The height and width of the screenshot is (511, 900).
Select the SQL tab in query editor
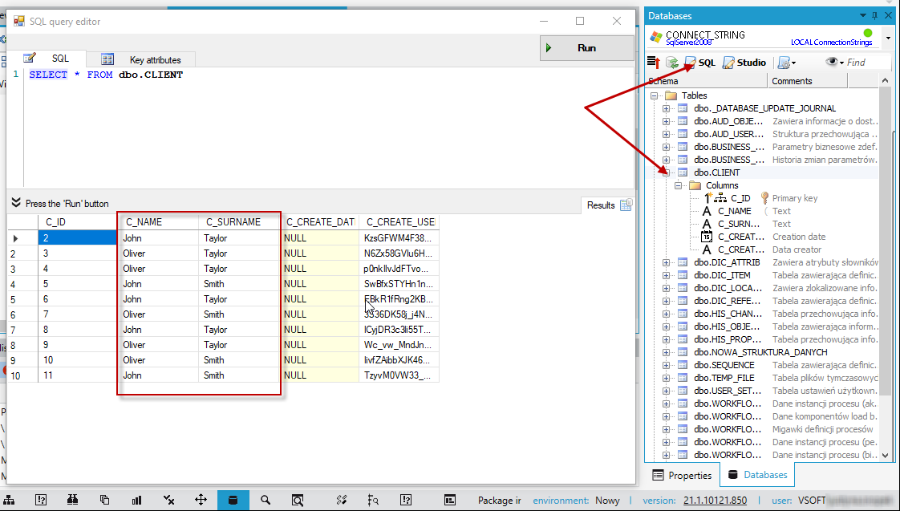47,59
